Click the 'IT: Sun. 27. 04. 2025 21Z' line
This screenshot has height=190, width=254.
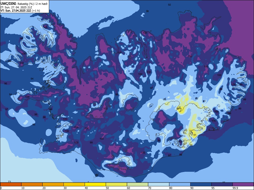click(x=16, y=7)
